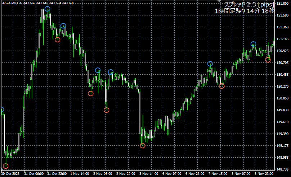
Task: Click the open price value 147.568
Action: point(29,3)
